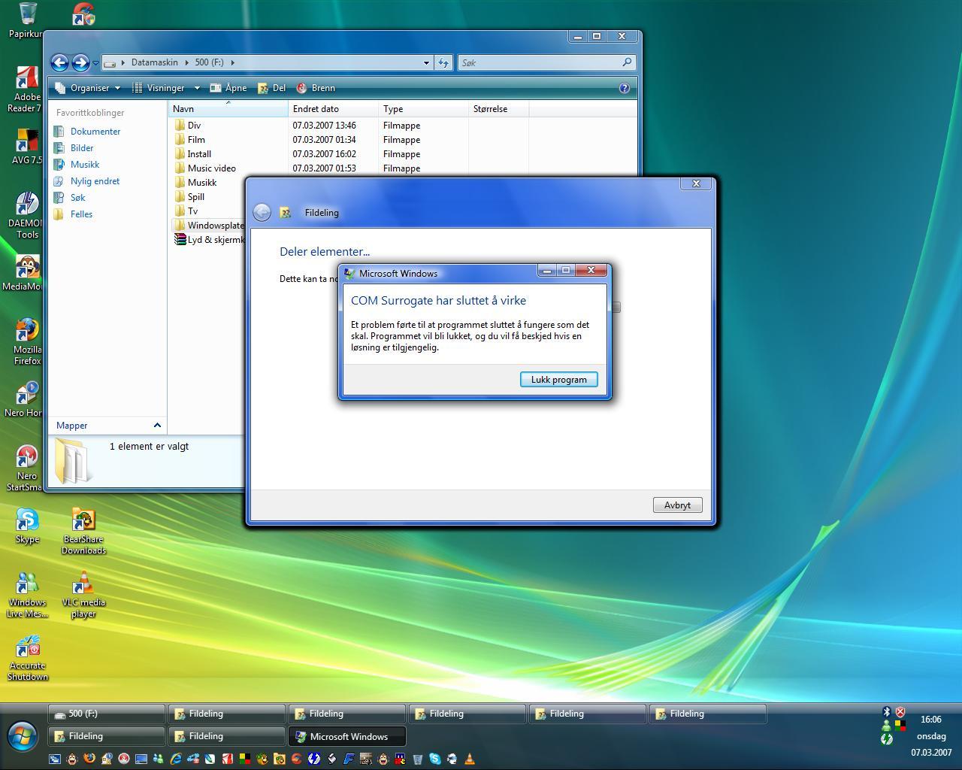Sort by the Navn column header
The height and width of the screenshot is (770, 962).
[x=228, y=109]
